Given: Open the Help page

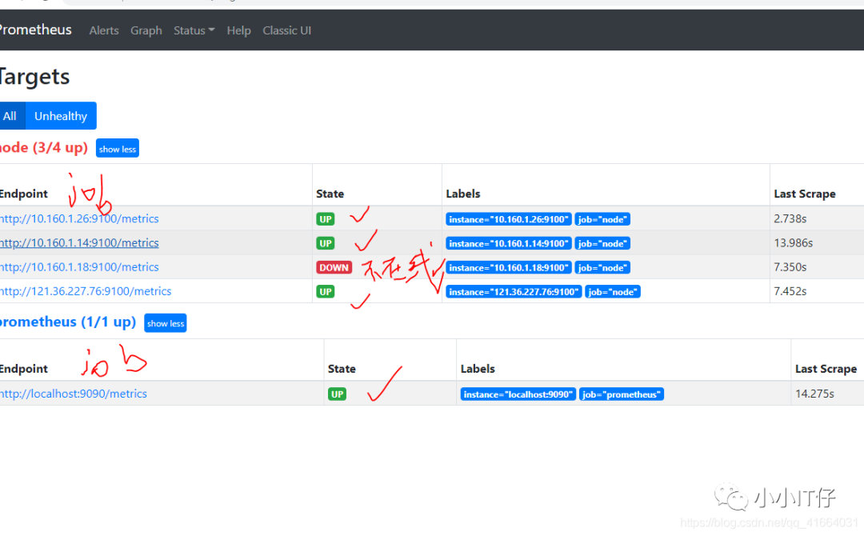Looking at the screenshot, I should (x=238, y=30).
